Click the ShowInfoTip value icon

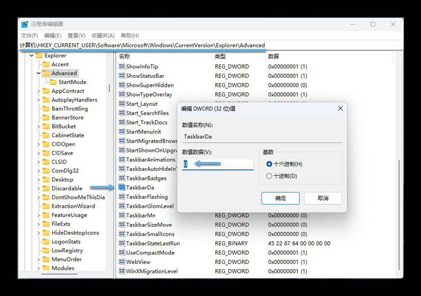[x=122, y=67]
